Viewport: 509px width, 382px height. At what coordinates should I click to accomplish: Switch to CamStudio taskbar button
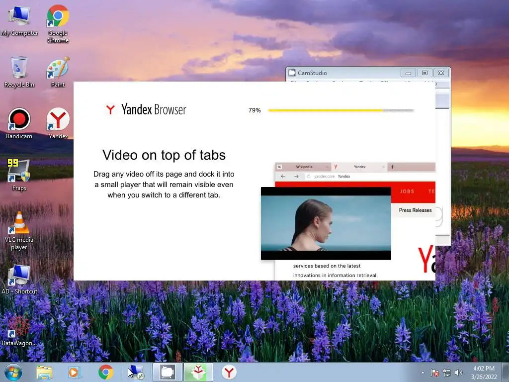pyautogui.click(x=168, y=372)
